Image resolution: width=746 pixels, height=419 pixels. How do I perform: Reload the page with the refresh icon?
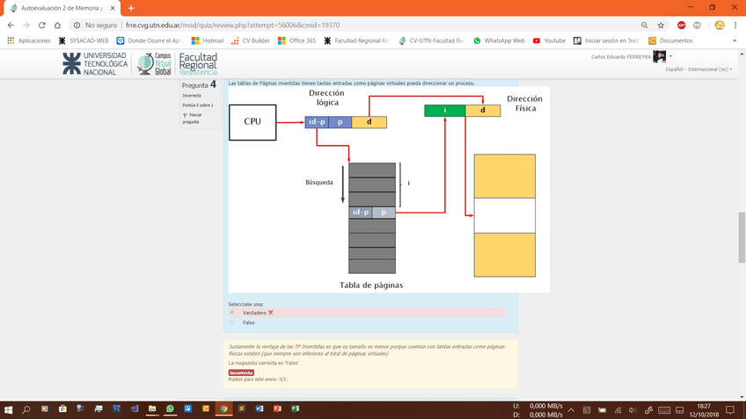pos(42,25)
